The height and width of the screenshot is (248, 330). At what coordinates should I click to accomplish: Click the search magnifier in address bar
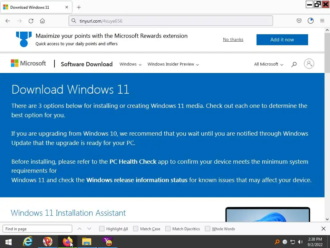coord(74,21)
